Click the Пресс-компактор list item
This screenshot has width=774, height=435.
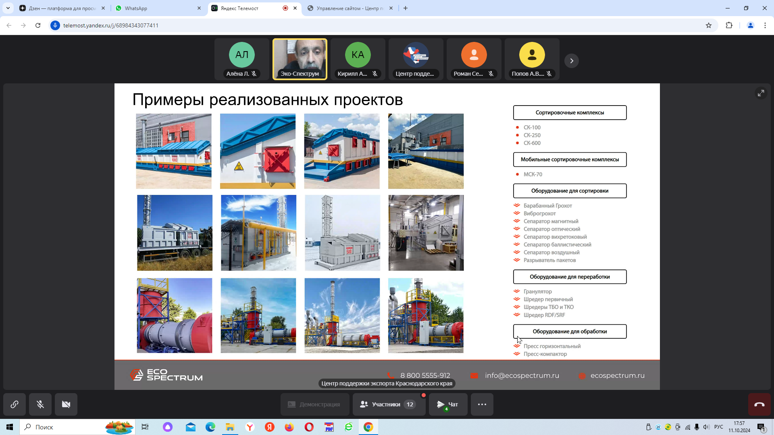click(545, 354)
